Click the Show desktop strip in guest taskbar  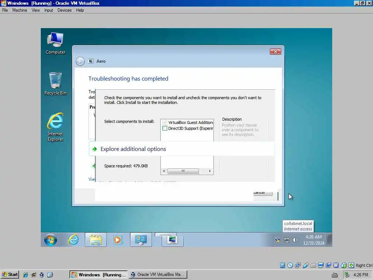click(x=329, y=240)
